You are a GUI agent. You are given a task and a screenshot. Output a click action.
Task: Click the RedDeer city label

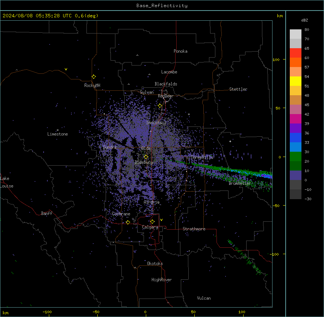point(165,96)
